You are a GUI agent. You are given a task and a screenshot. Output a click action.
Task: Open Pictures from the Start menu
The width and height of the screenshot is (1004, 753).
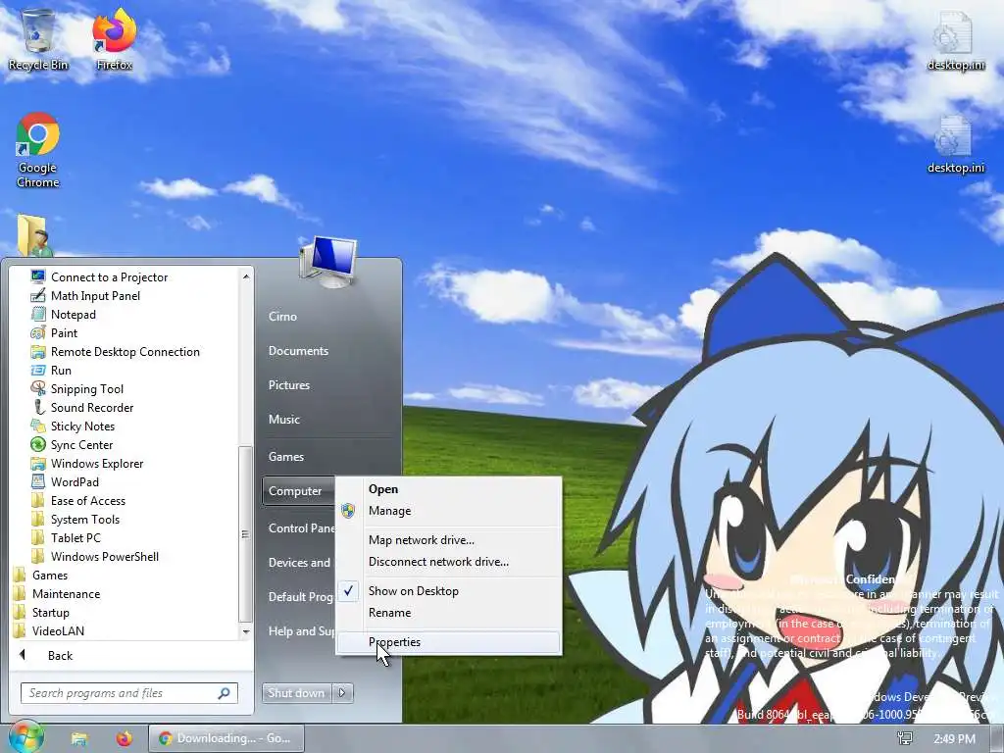point(289,384)
